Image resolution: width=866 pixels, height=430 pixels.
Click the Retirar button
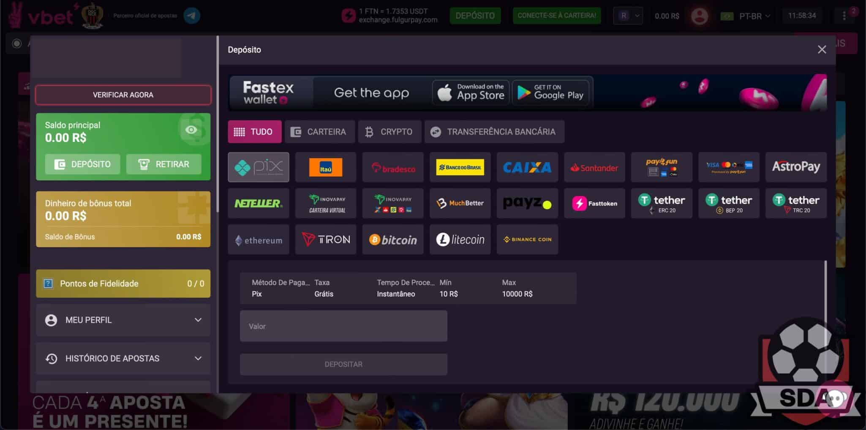[x=163, y=164]
